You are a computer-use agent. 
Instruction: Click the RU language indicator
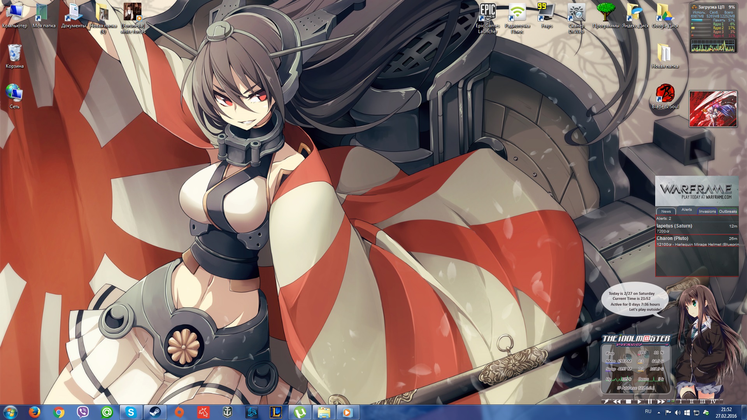(x=648, y=411)
